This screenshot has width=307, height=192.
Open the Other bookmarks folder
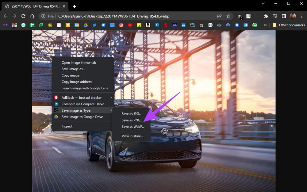289,25
